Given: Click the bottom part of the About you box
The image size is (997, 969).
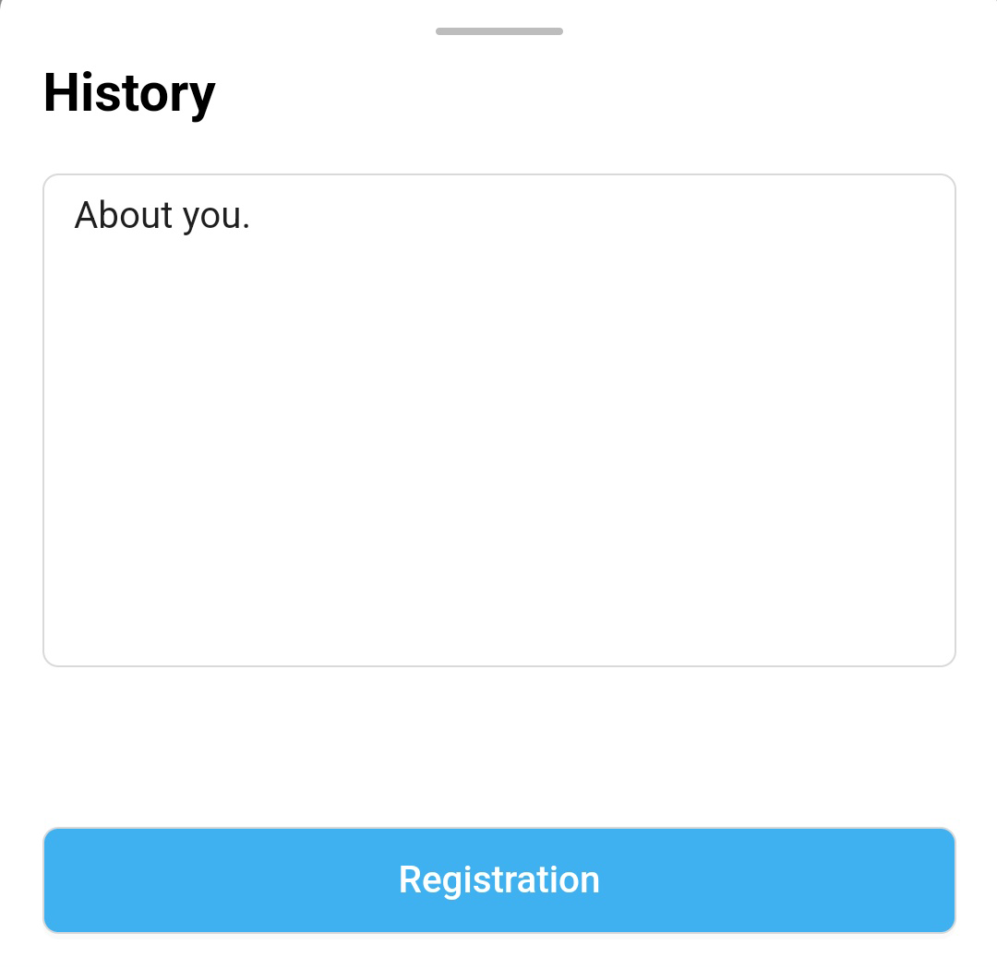Looking at the screenshot, I should pyautogui.click(x=498, y=618).
